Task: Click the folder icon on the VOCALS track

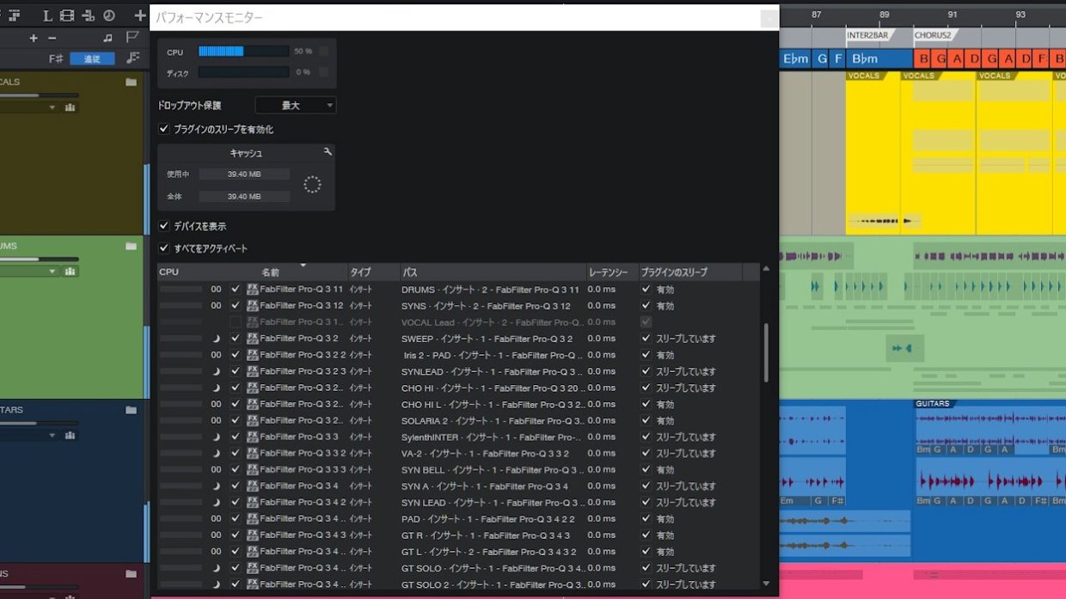Action: [131, 83]
